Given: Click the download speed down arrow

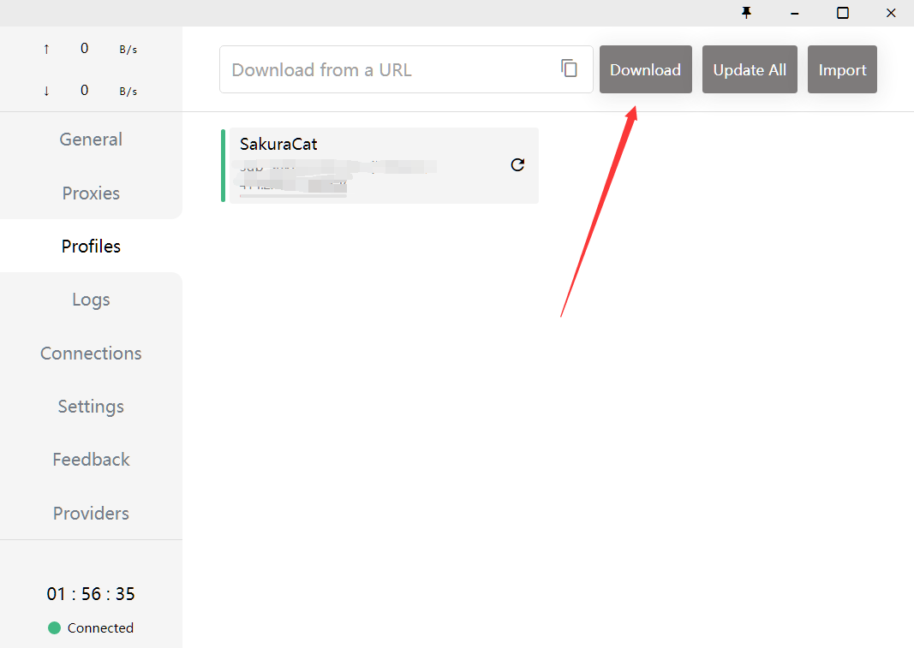Looking at the screenshot, I should pyautogui.click(x=46, y=91).
